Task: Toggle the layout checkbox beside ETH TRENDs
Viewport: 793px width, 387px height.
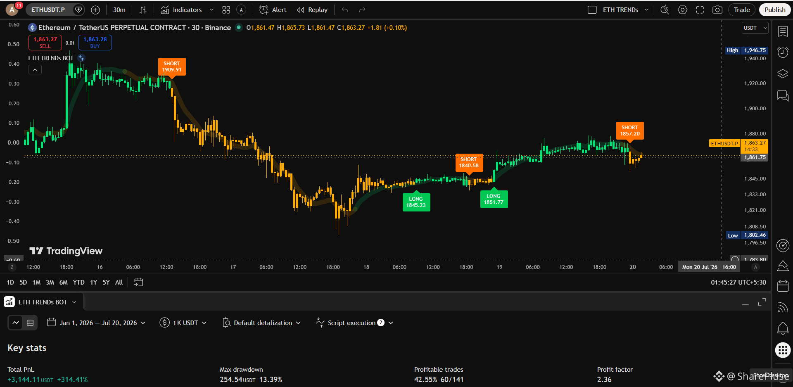Action: 592,10
